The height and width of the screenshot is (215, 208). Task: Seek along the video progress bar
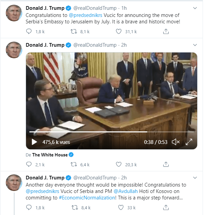(111, 132)
